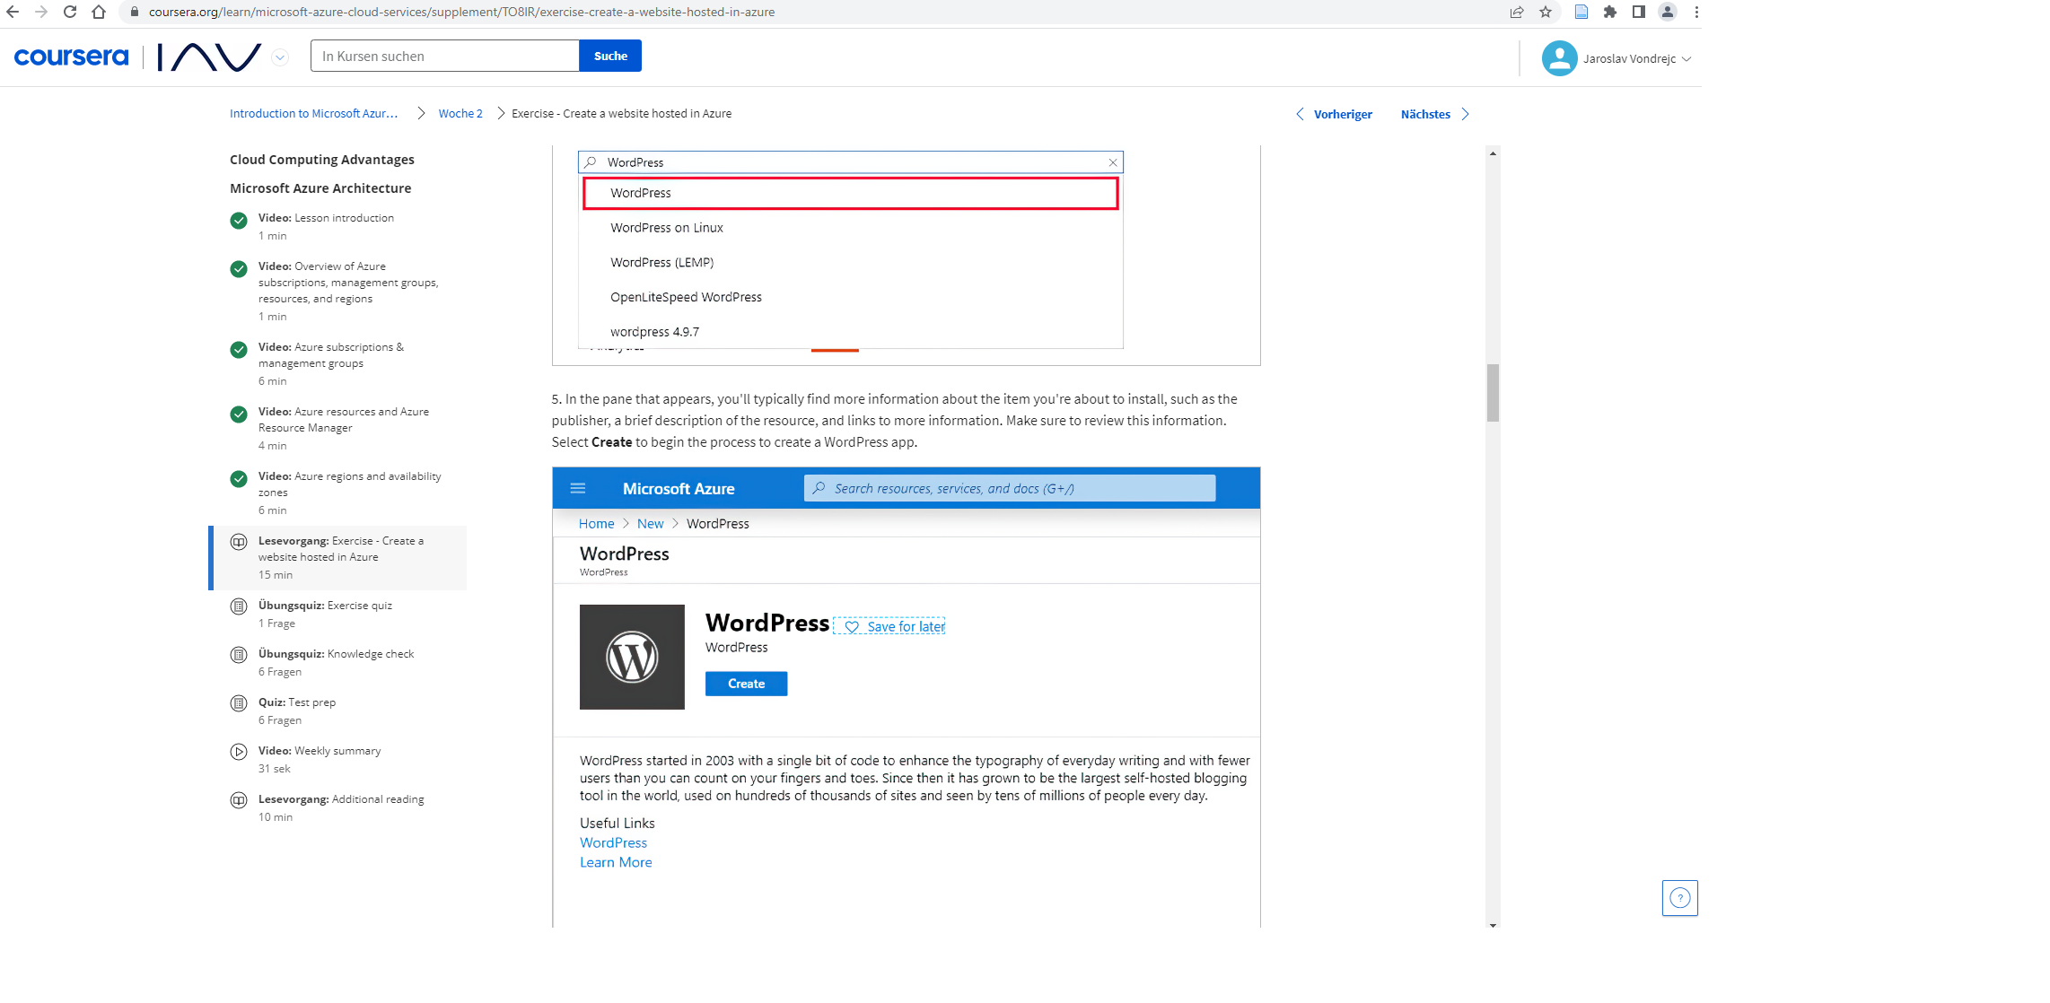The width and height of the screenshot is (2050, 1003).
Task: Open 'Quiz: Test prep' item
Action: (339, 711)
